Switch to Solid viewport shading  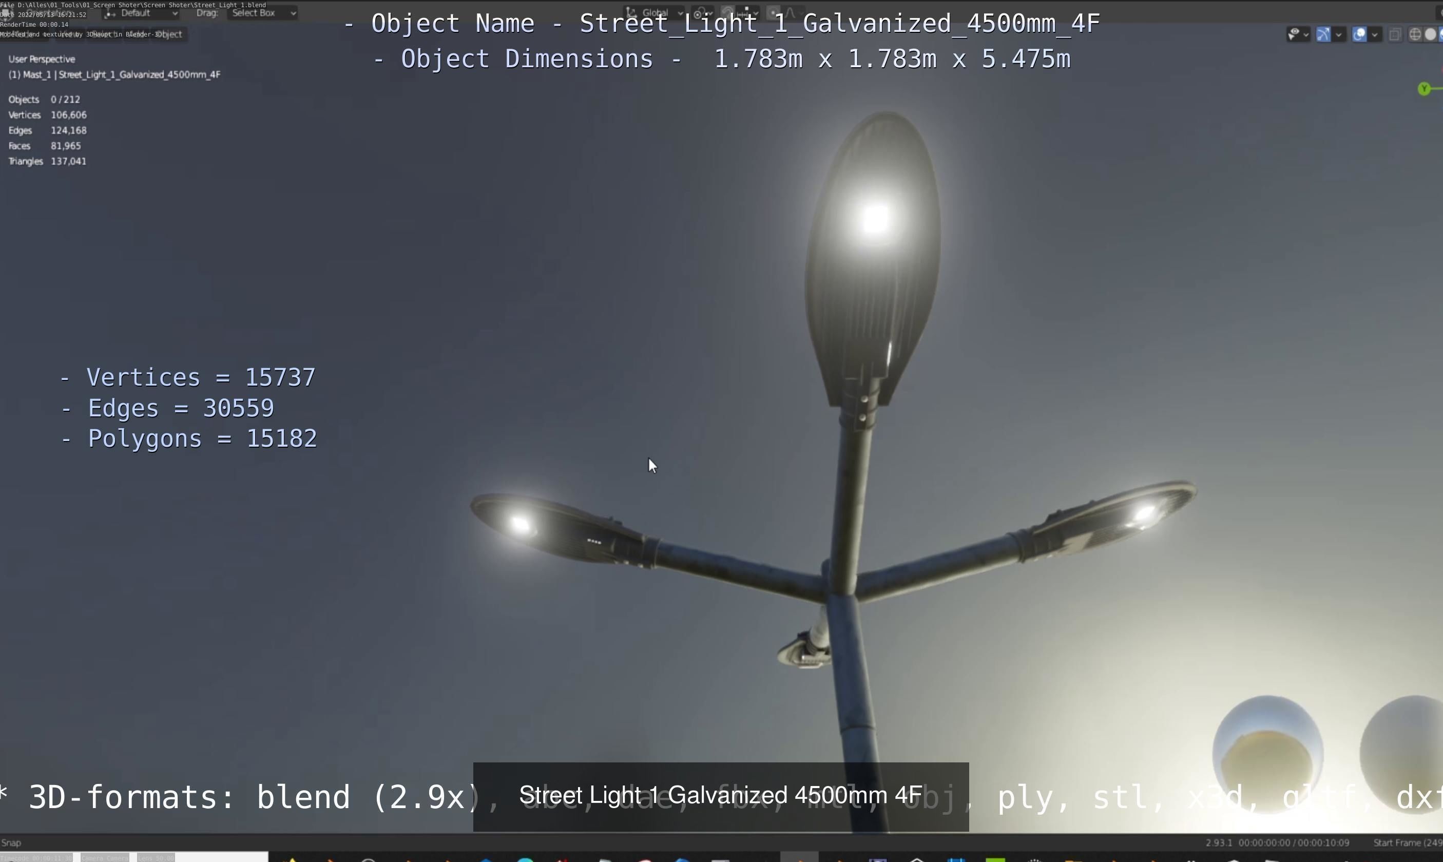click(x=1430, y=35)
